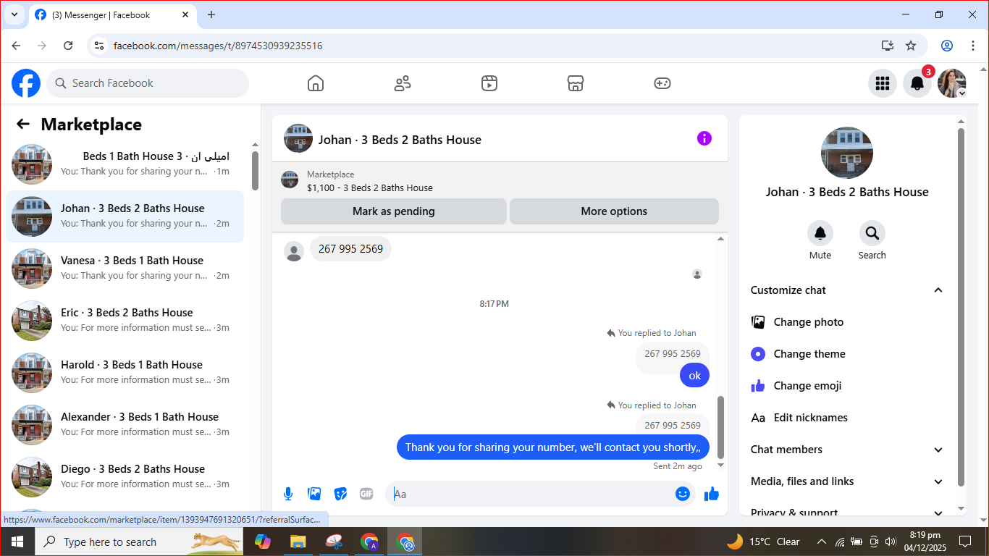Select Change photo option
Image resolution: width=989 pixels, height=556 pixels.
coord(847,322)
